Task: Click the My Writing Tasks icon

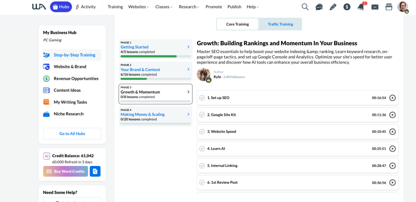Action: click(x=46, y=102)
